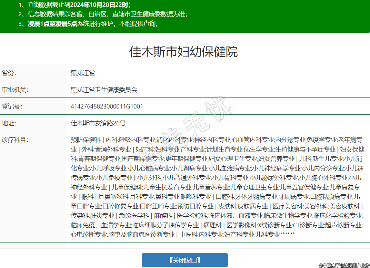Click the 审批机关 row label
Image resolution: width=370 pixels, height=268 pixels.
click(15, 90)
